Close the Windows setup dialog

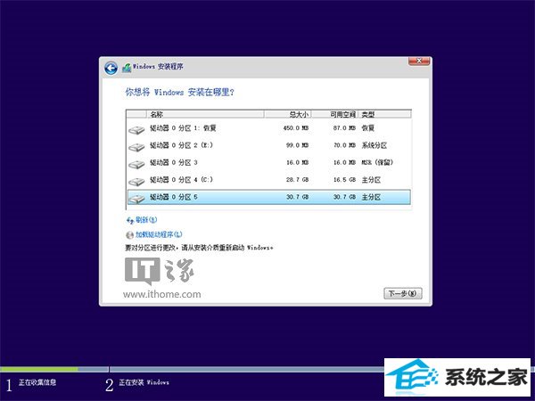point(419,61)
